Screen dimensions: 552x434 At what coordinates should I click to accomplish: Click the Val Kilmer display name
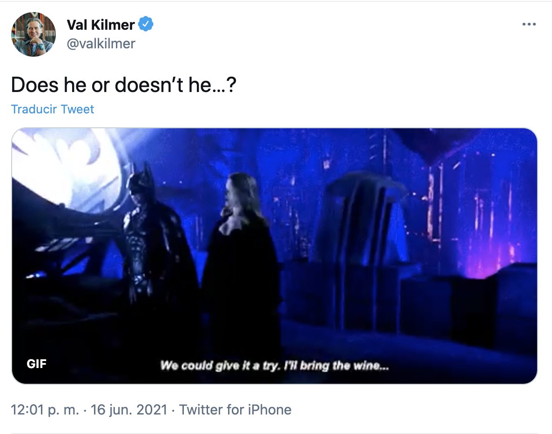[101, 24]
